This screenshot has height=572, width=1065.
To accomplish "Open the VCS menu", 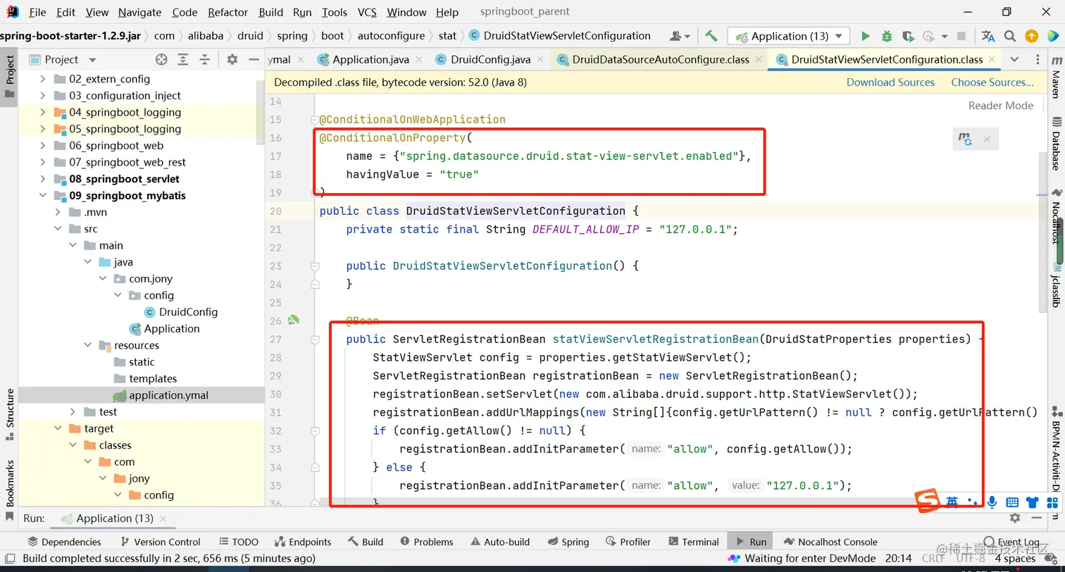I will [367, 12].
